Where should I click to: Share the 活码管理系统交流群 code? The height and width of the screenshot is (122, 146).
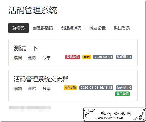(x=46, y=88)
